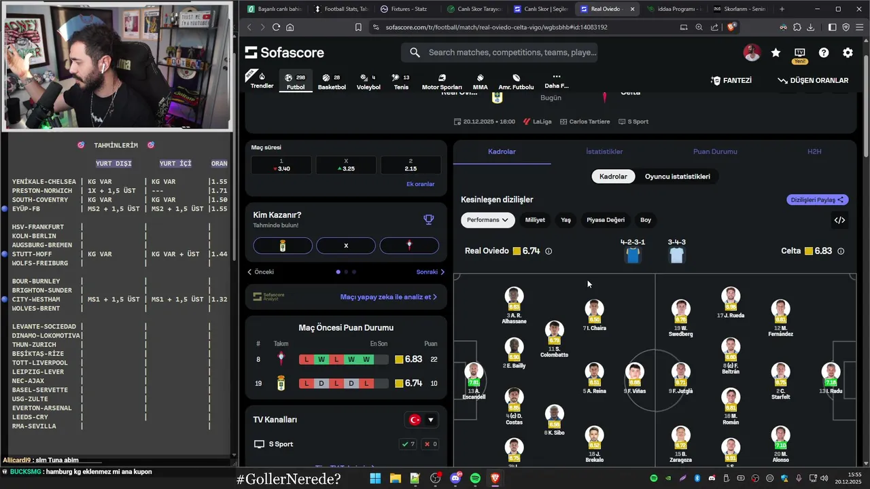Viewport: 870px width, 489px height.
Task: Open Maçı yapay zeka ile analiz et
Action: pyautogui.click(x=389, y=297)
